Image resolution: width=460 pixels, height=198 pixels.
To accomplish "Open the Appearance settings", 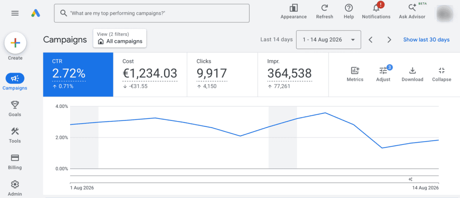I will (x=293, y=12).
